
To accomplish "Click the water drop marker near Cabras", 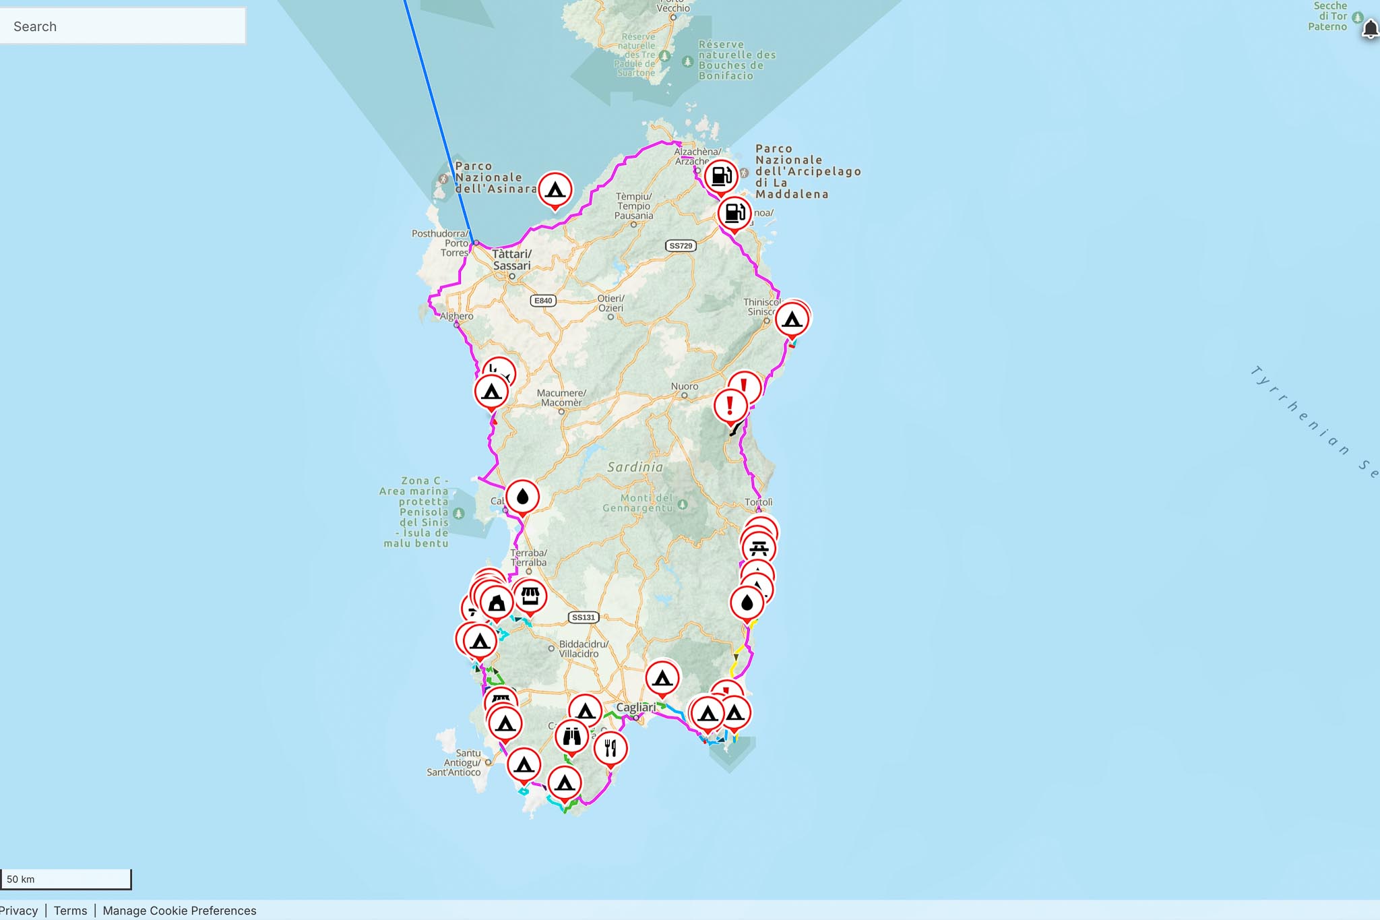I will pos(522,497).
